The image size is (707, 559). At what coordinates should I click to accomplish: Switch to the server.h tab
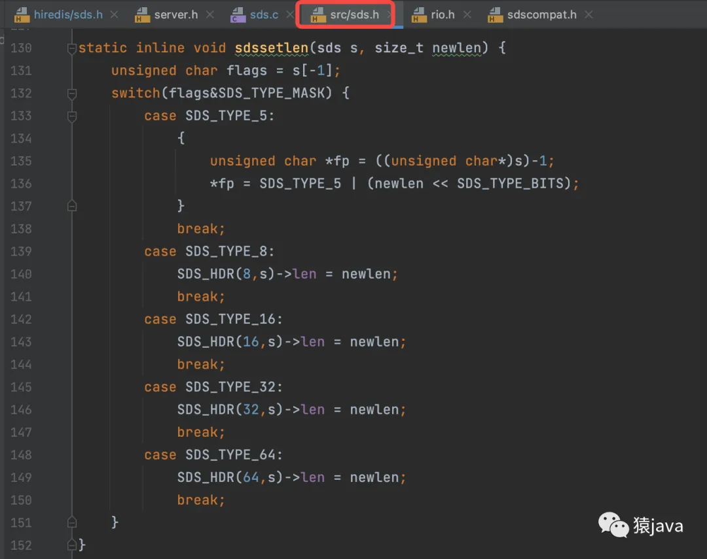pos(175,14)
